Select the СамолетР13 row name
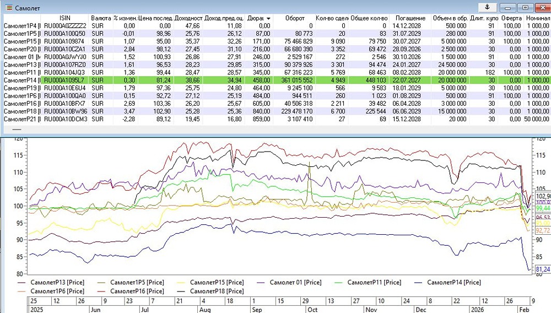 pyautogui.click(x=22, y=64)
